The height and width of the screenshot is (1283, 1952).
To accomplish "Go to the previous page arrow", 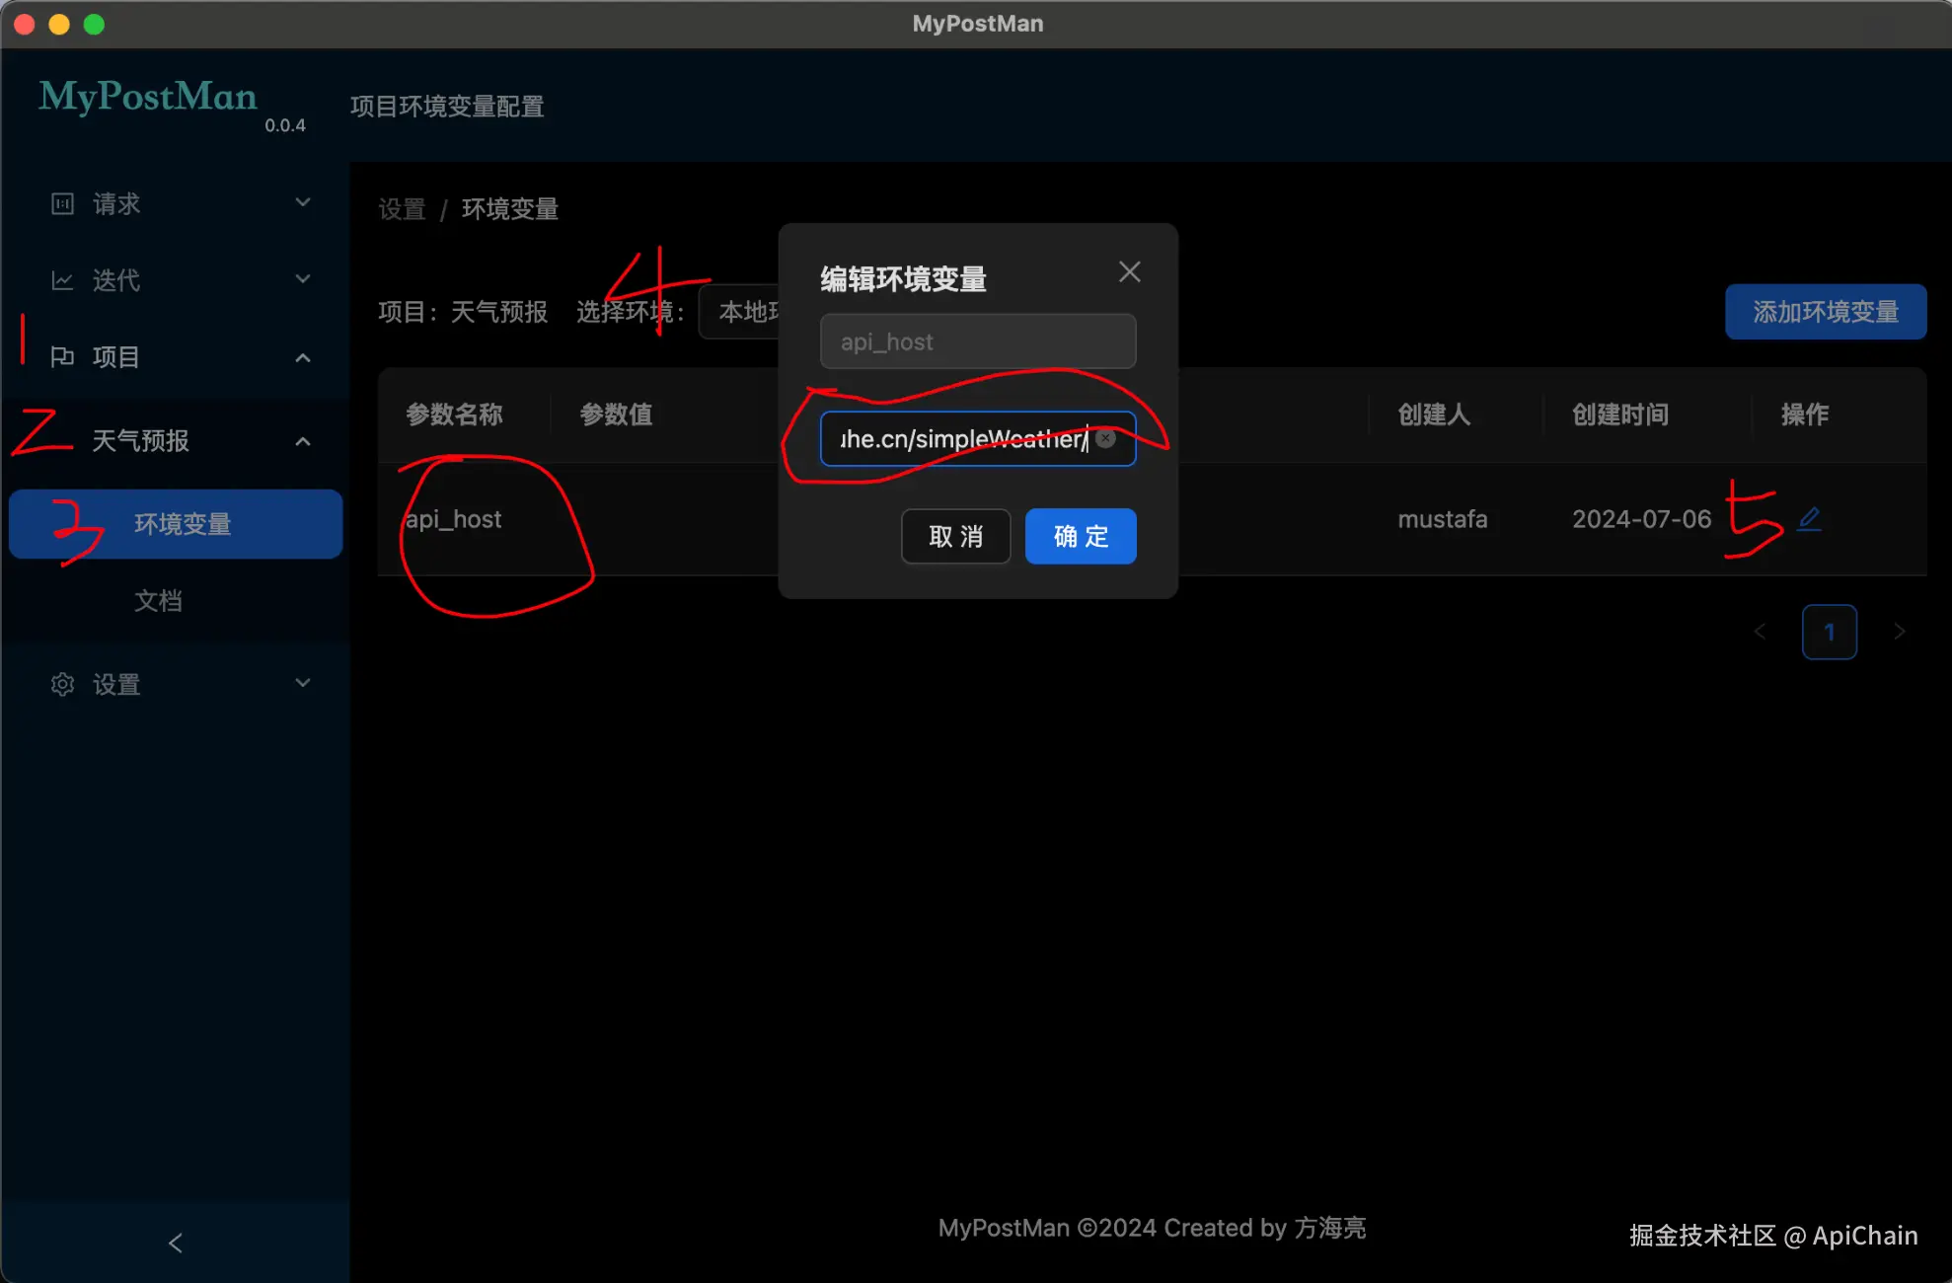I will coord(1760,632).
